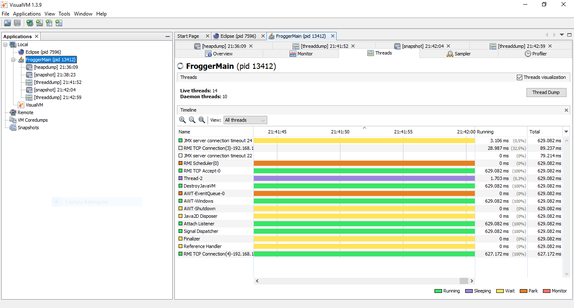Click the small chevron above the timeline

click(364, 128)
